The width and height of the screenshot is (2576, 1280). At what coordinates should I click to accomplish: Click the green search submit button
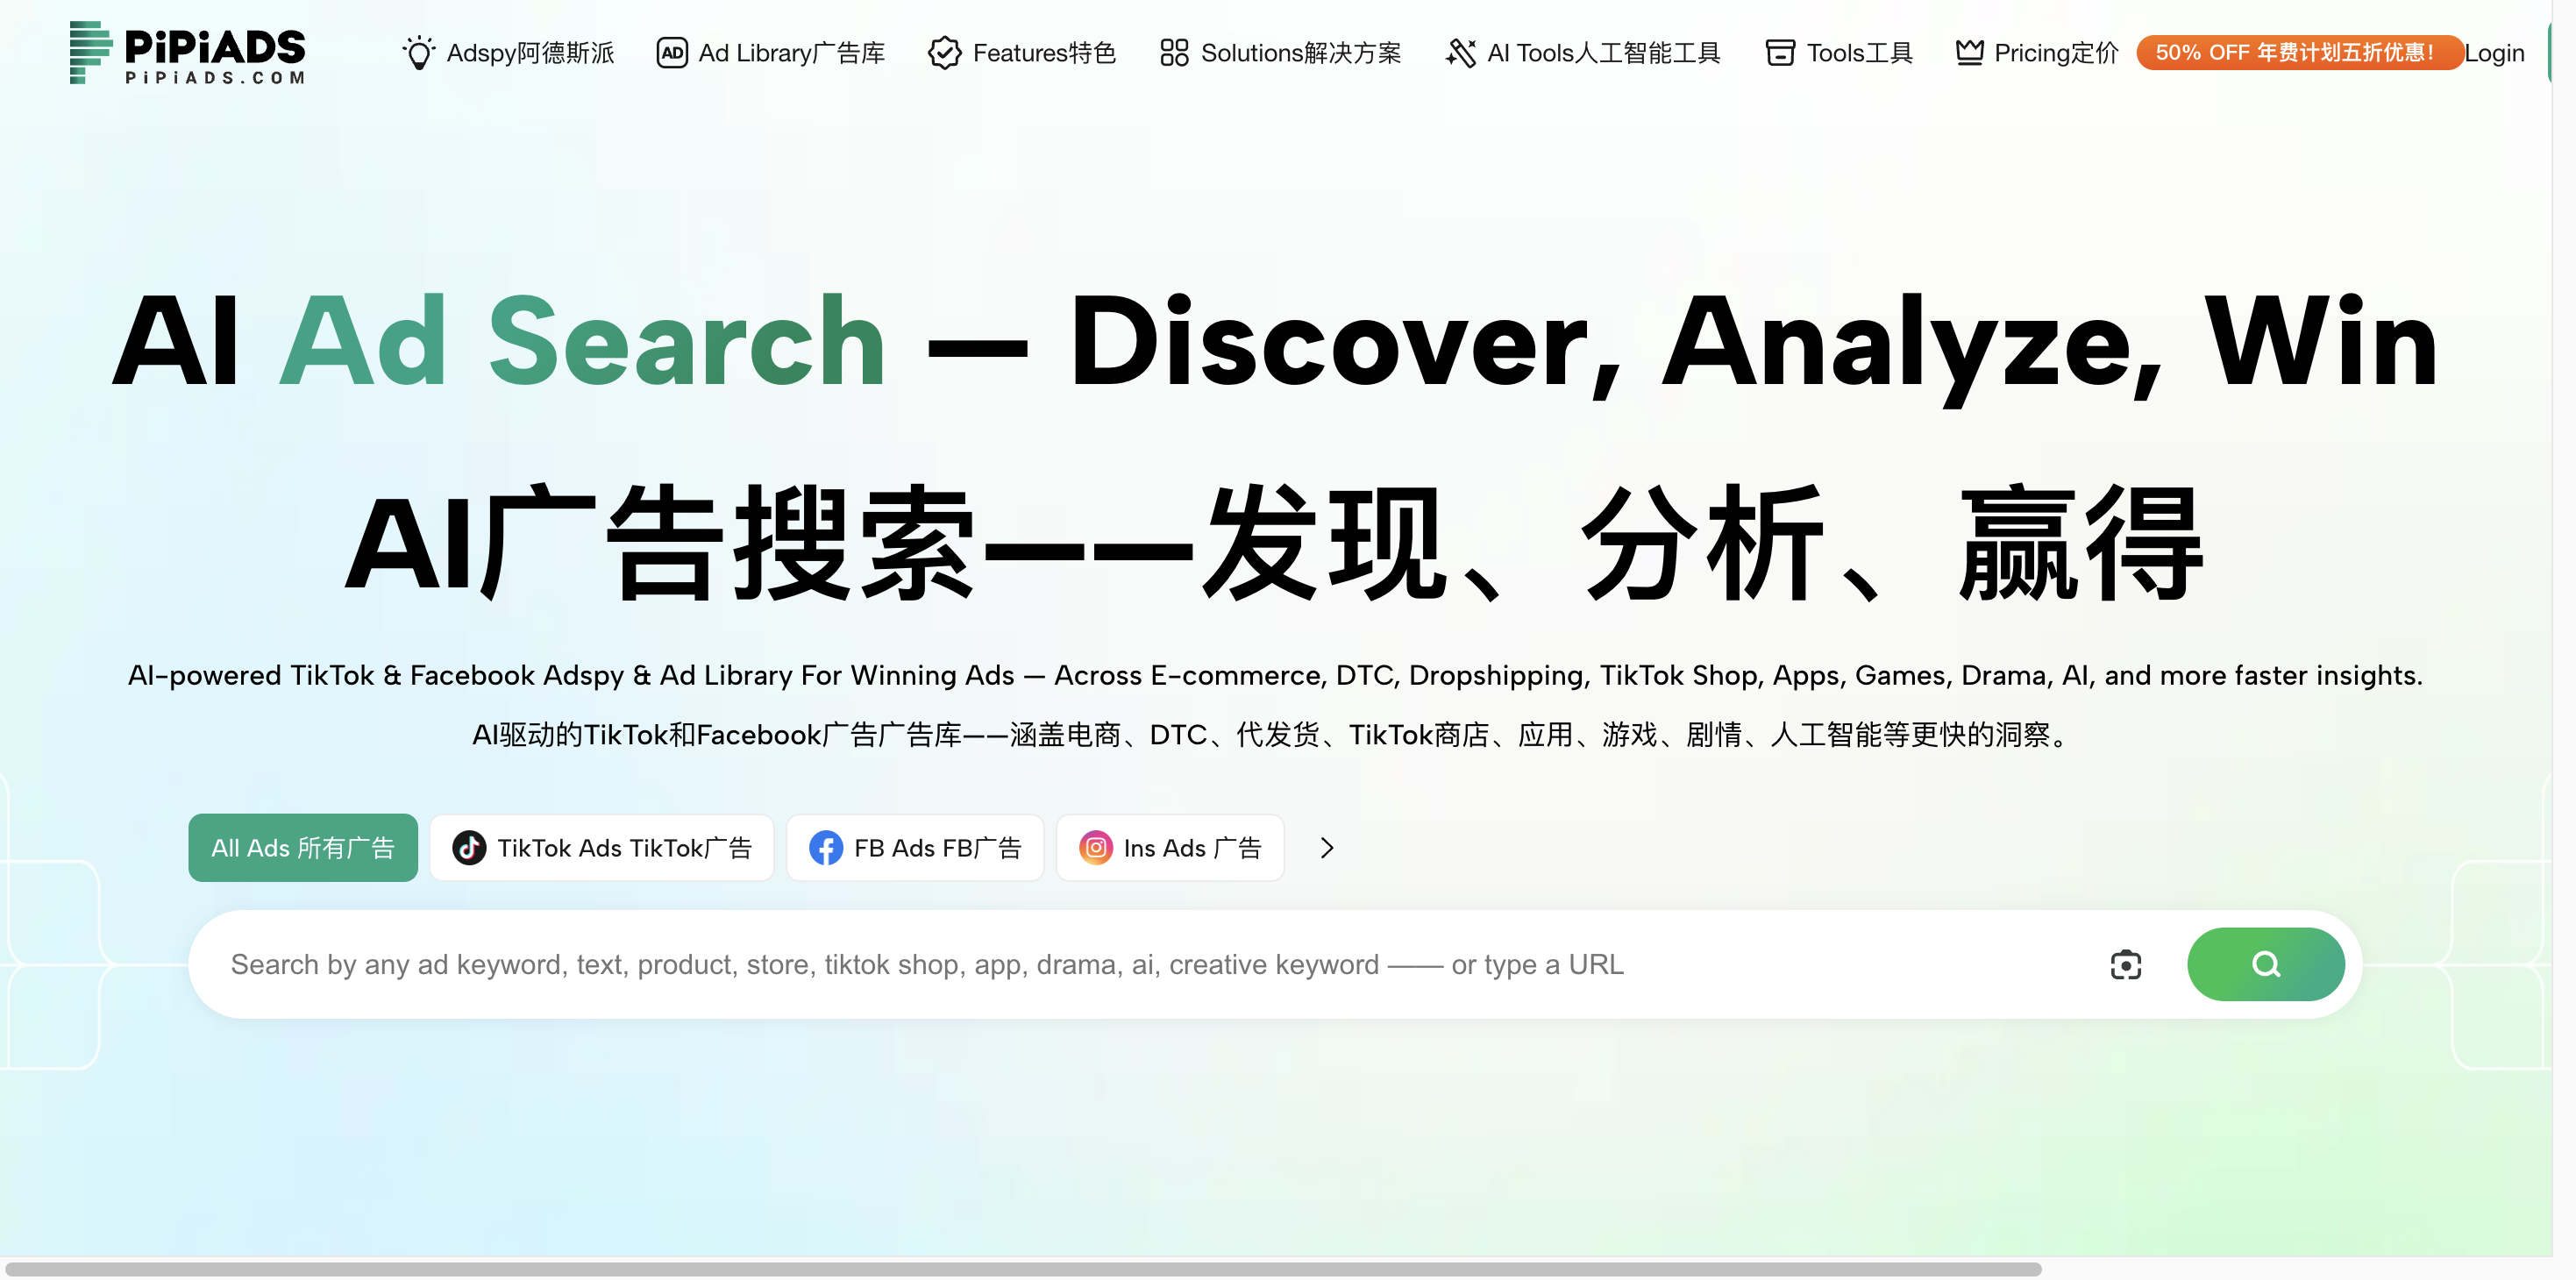pyautogui.click(x=2265, y=965)
